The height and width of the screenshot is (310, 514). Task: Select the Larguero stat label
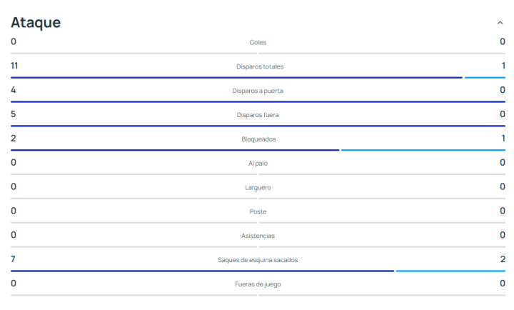click(x=258, y=188)
